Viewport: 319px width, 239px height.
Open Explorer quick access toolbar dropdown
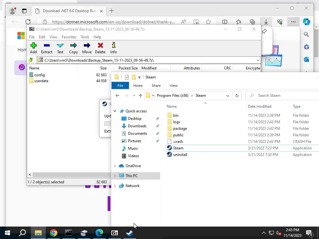point(139,77)
